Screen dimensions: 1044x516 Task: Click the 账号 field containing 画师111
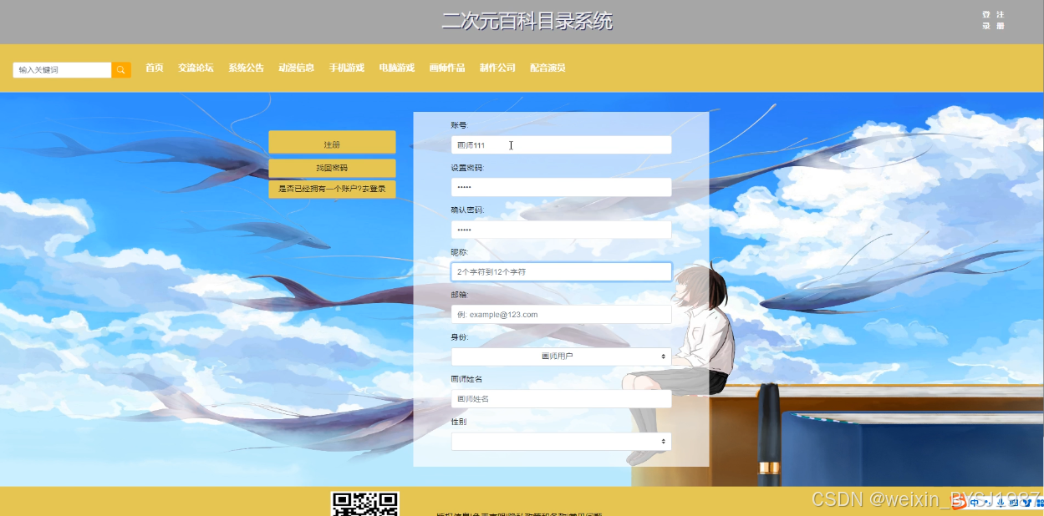pyautogui.click(x=561, y=145)
